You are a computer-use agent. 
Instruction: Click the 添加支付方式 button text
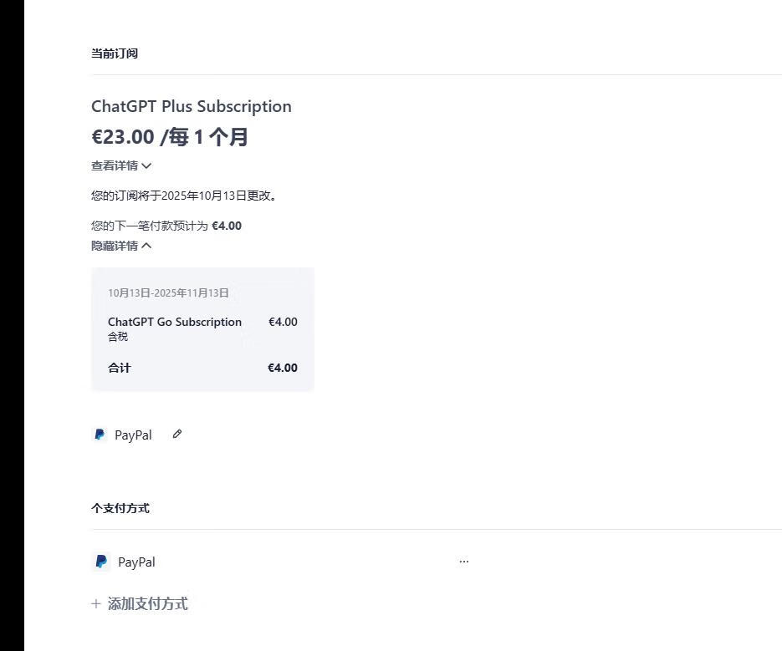pos(147,603)
